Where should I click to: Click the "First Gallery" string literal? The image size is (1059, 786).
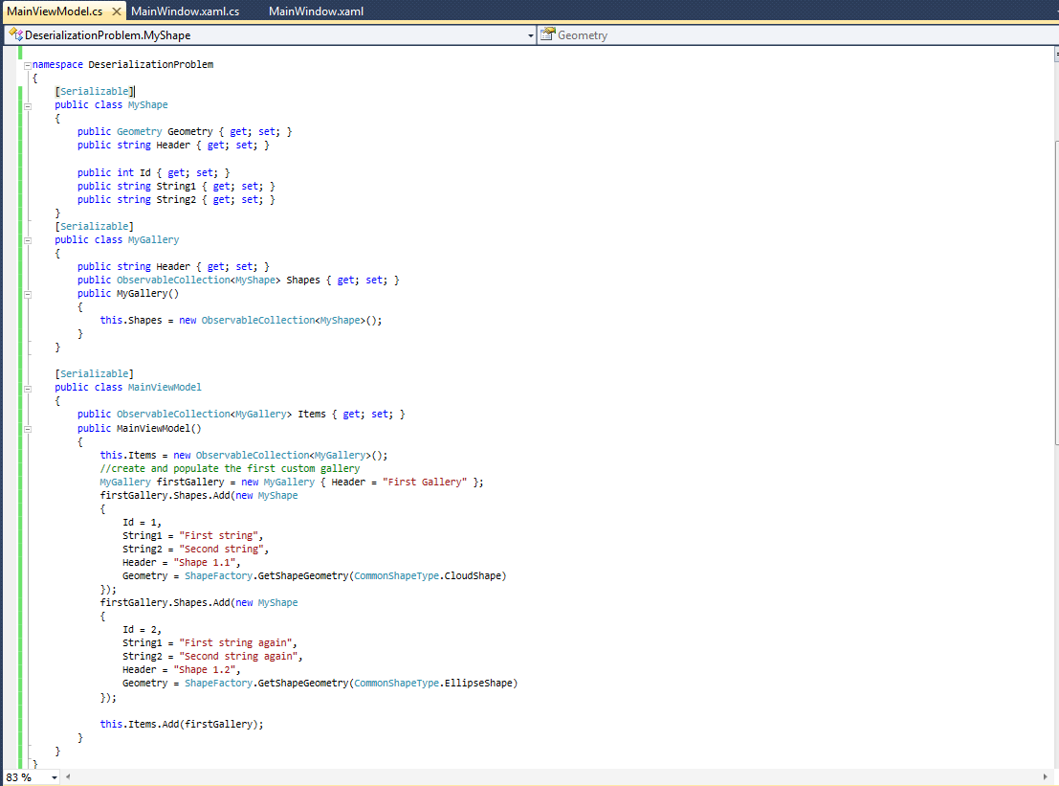click(424, 483)
